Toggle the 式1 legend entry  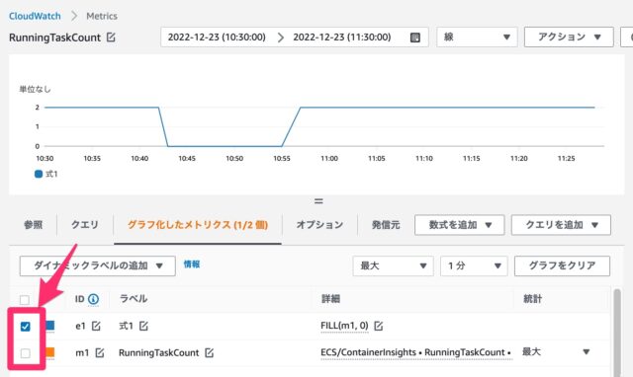point(46,174)
